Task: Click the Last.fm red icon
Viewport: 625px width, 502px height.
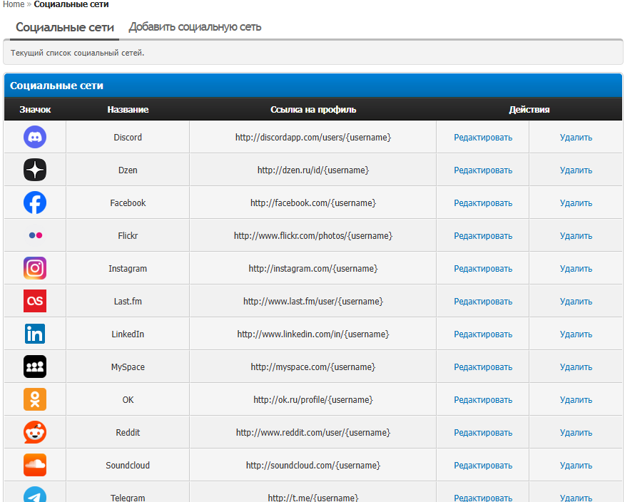Action: (x=35, y=301)
